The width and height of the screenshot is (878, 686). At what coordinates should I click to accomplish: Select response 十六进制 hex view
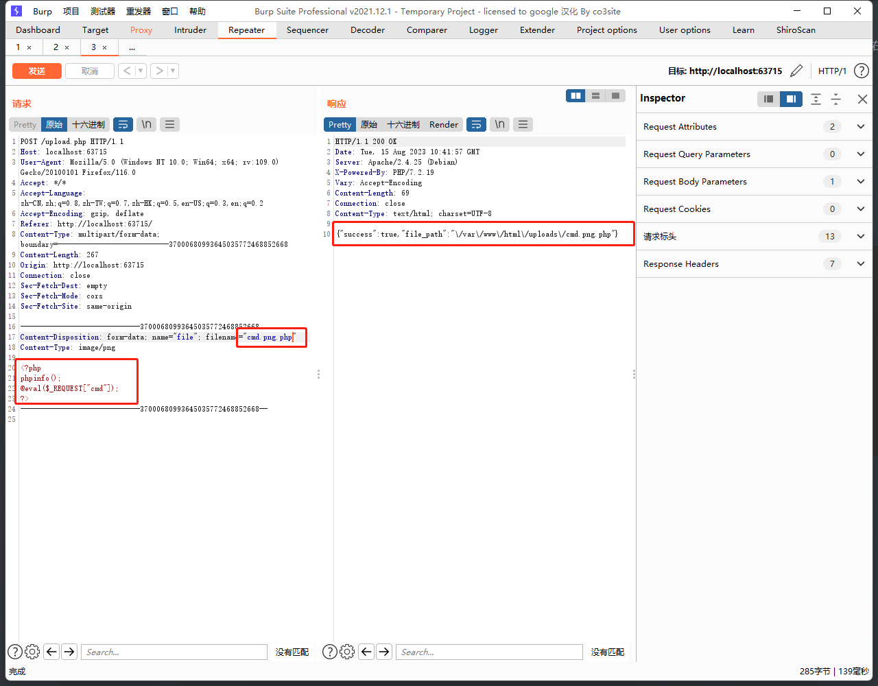click(x=403, y=124)
